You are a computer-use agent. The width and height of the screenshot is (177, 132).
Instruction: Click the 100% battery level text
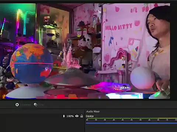click(70, 116)
